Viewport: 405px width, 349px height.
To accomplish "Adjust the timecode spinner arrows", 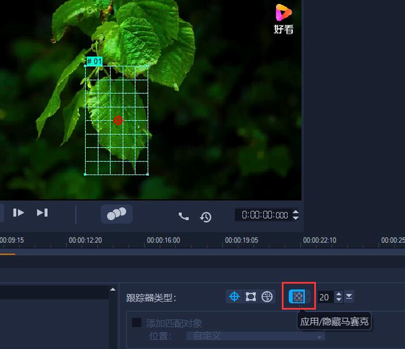I will 295,215.
